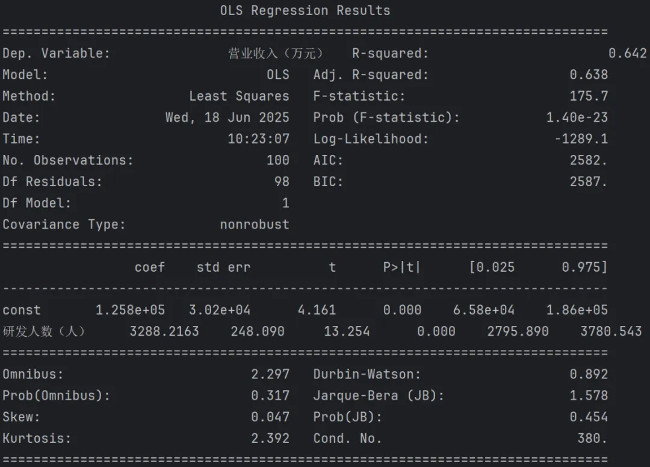Click the Prob (F-statistic) value 1.40e-23
The height and width of the screenshot is (467, 650).
click(x=577, y=118)
